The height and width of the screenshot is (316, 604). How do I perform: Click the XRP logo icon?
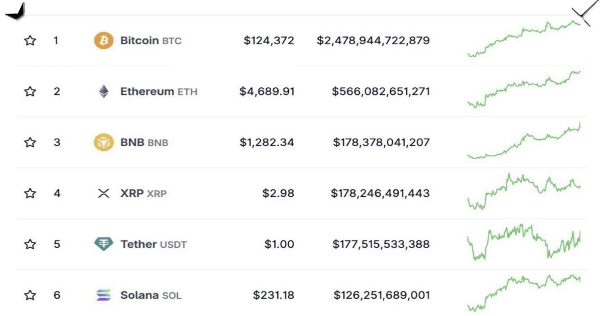[103, 193]
